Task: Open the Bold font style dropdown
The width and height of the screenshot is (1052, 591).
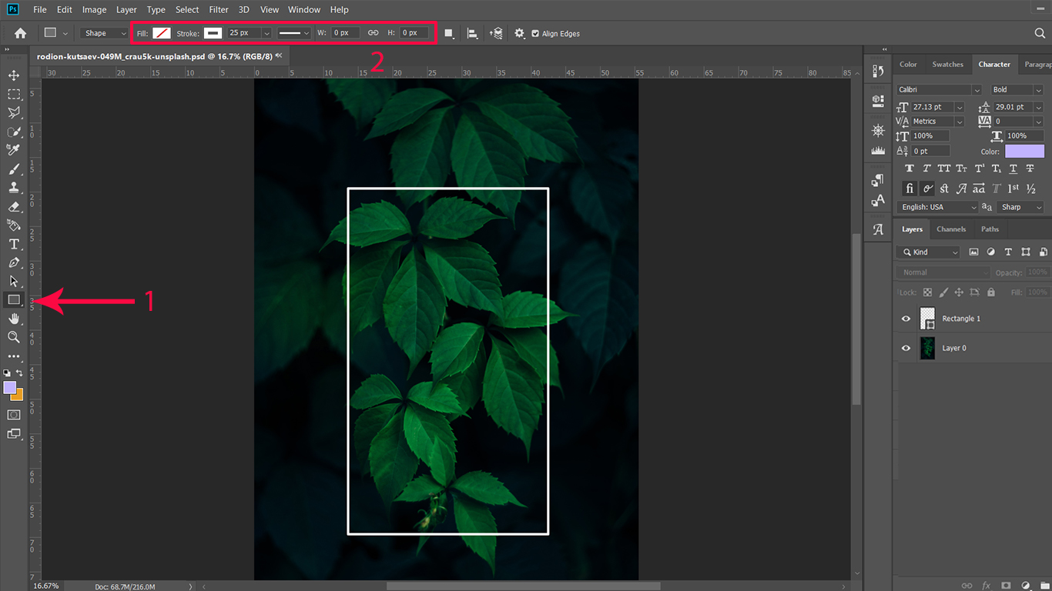Action: click(x=1017, y=90)
